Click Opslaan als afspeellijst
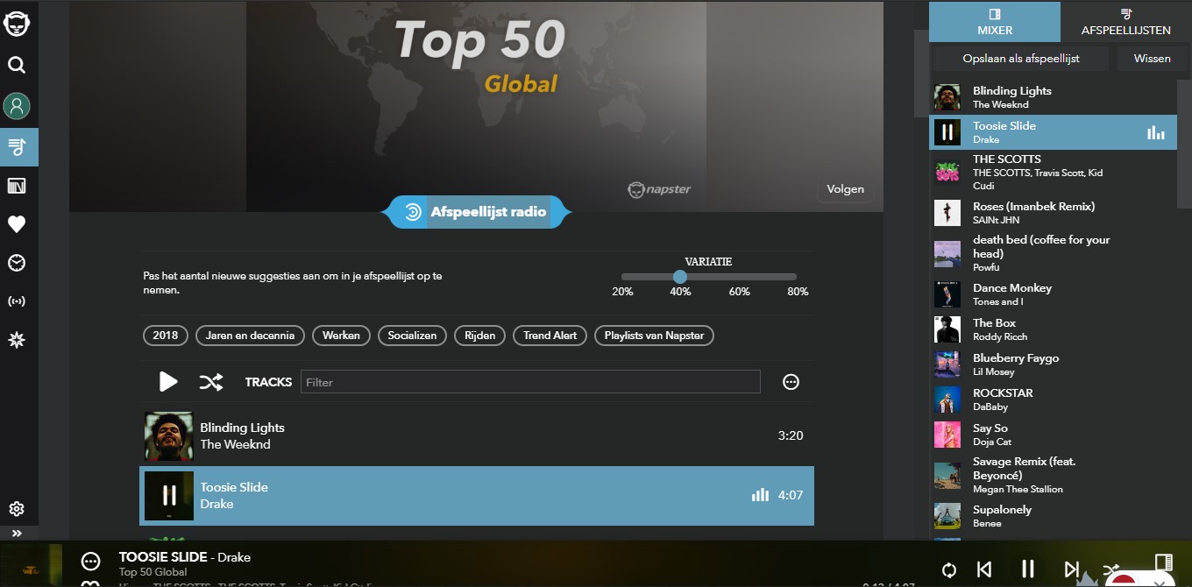The width and height of the screenshot is (1192, 587). (x=1021, y=59)
